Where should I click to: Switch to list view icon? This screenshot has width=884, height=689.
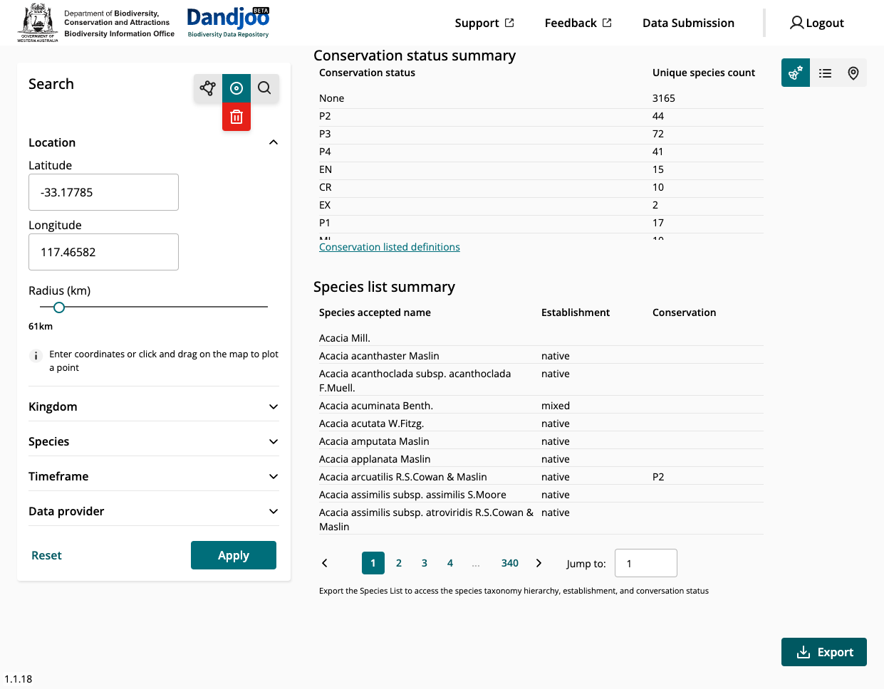[825, 73]
